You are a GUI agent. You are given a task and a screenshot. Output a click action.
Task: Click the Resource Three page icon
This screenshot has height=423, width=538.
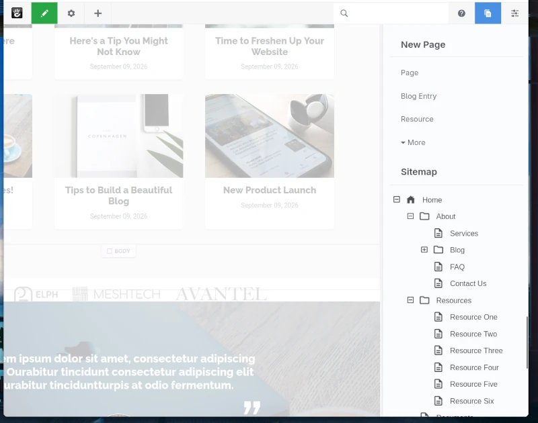438,350
